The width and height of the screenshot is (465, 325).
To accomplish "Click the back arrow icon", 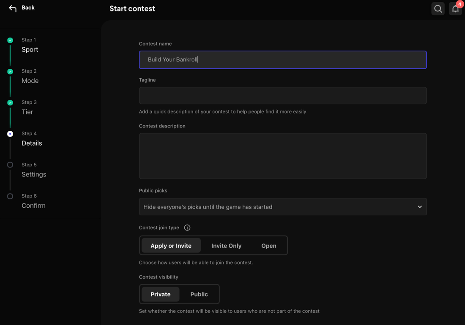I will 13,8.
